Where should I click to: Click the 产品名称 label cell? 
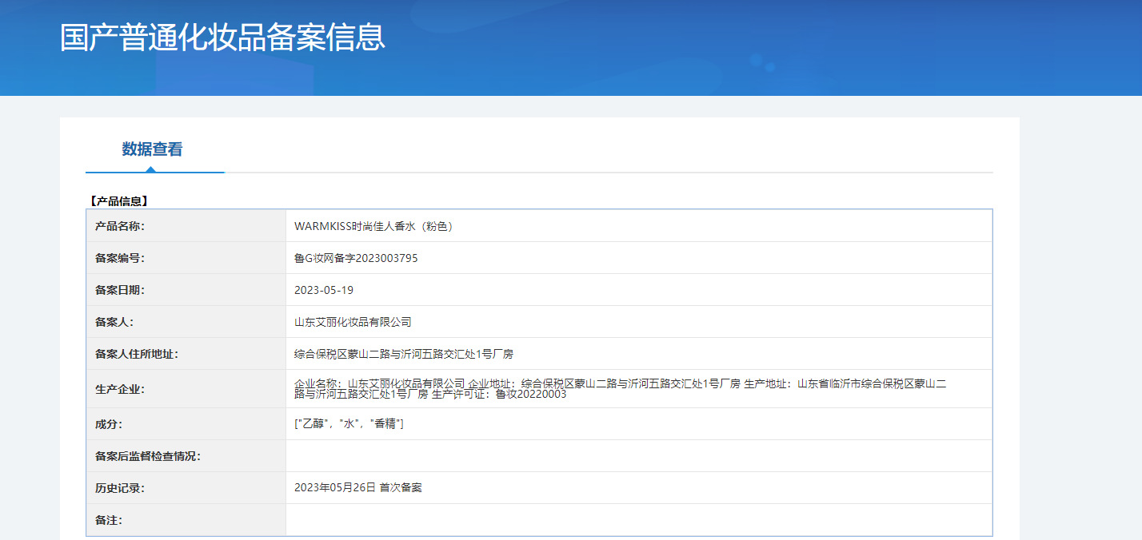point(186,226)
